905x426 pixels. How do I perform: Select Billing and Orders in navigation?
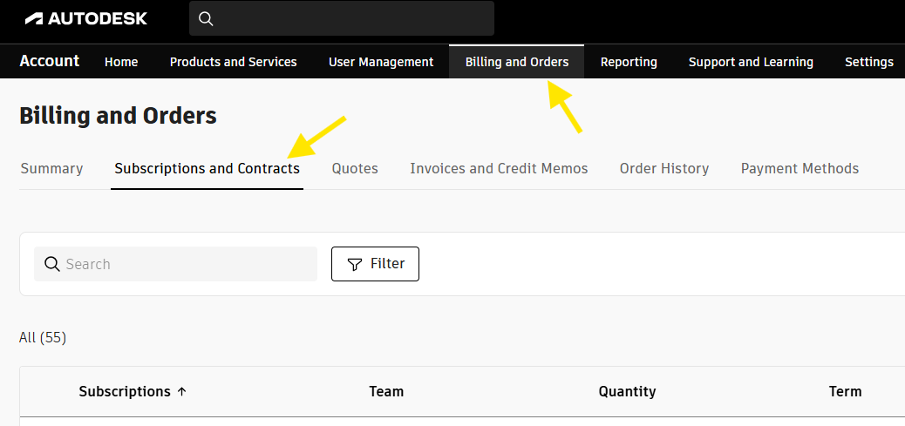(516, 62)
